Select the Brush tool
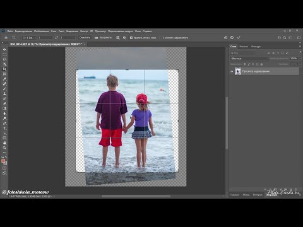303x227 pixels. click(4, 89)
